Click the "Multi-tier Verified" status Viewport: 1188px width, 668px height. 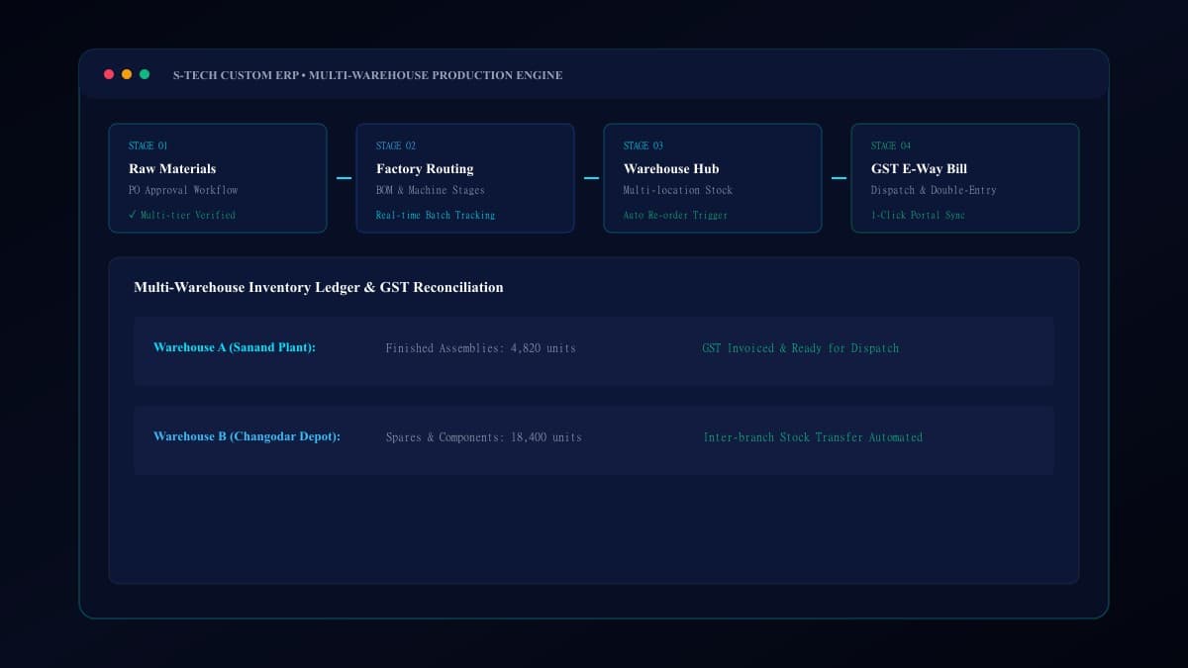tap(182, 215)
